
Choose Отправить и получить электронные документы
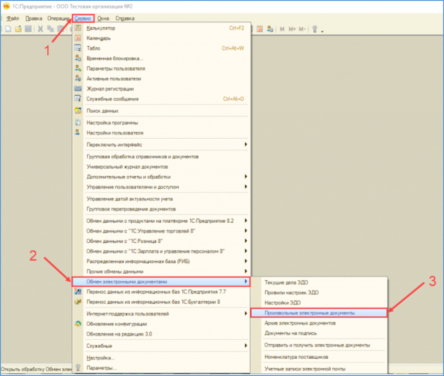[317, 345]
